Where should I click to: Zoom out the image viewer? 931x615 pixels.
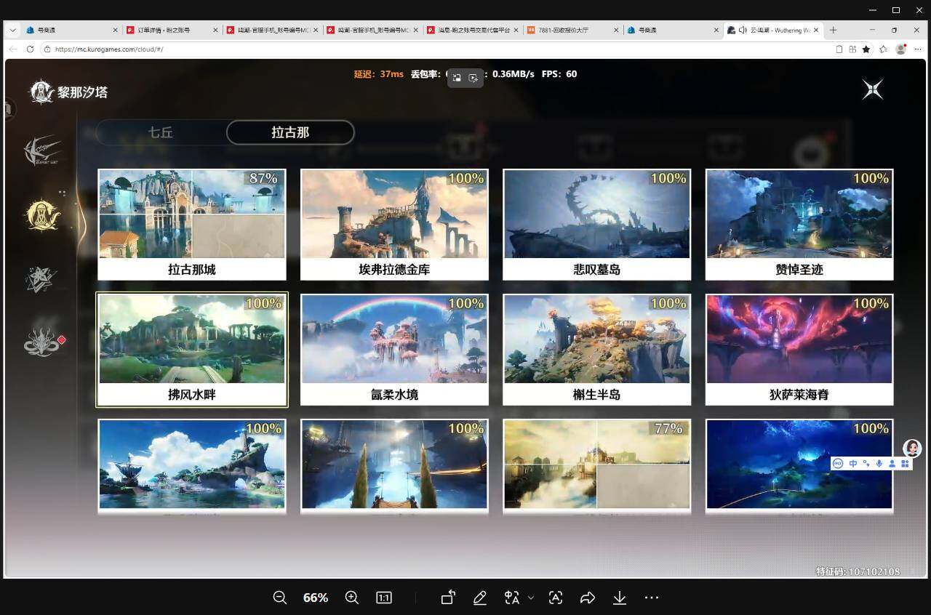(279, 598)
